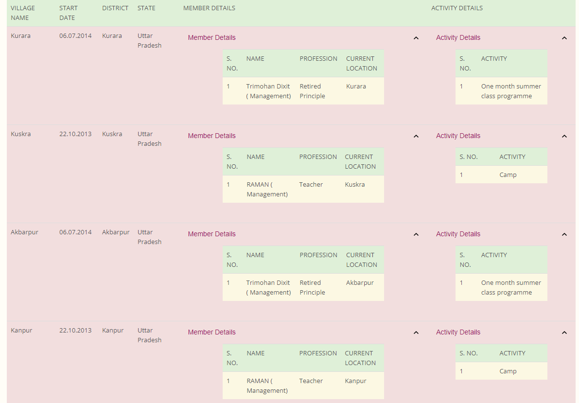Select RAMAN member entry in Kuskra row
The height and width of the screenshot is (403, 579).
coord(267,189)
